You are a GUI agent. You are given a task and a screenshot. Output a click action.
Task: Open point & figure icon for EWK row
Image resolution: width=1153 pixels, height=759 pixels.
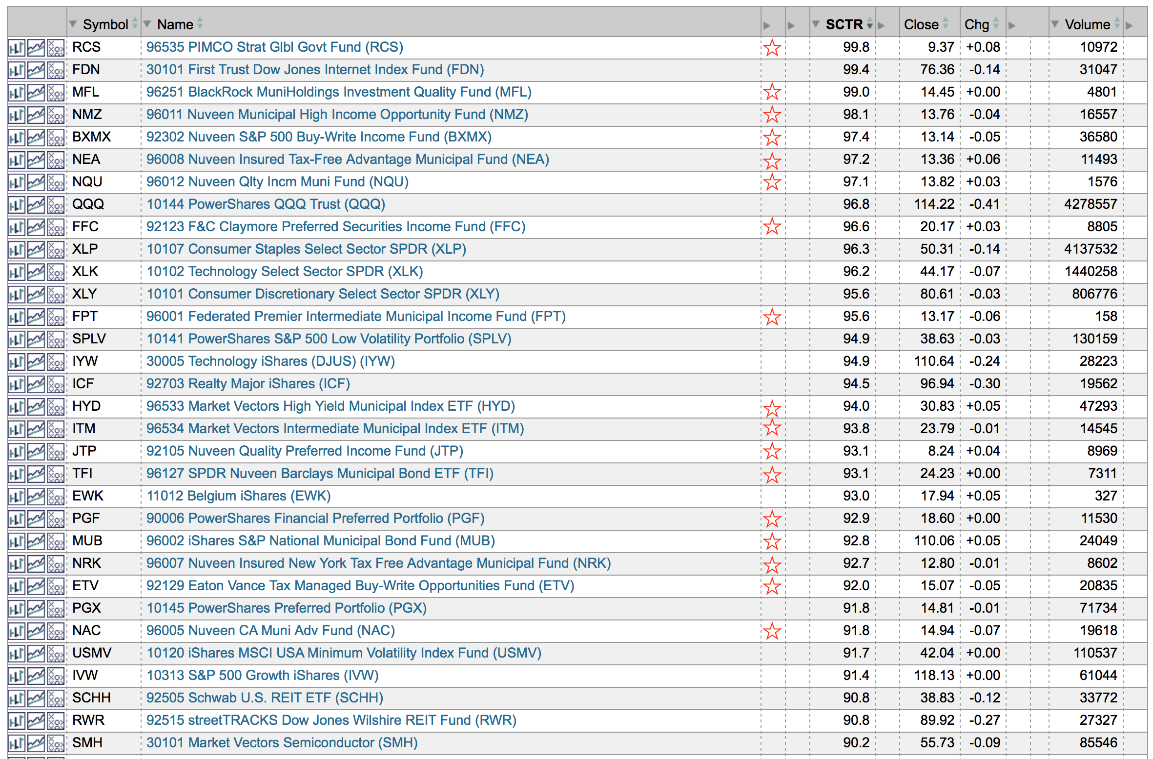pos(56,497)
